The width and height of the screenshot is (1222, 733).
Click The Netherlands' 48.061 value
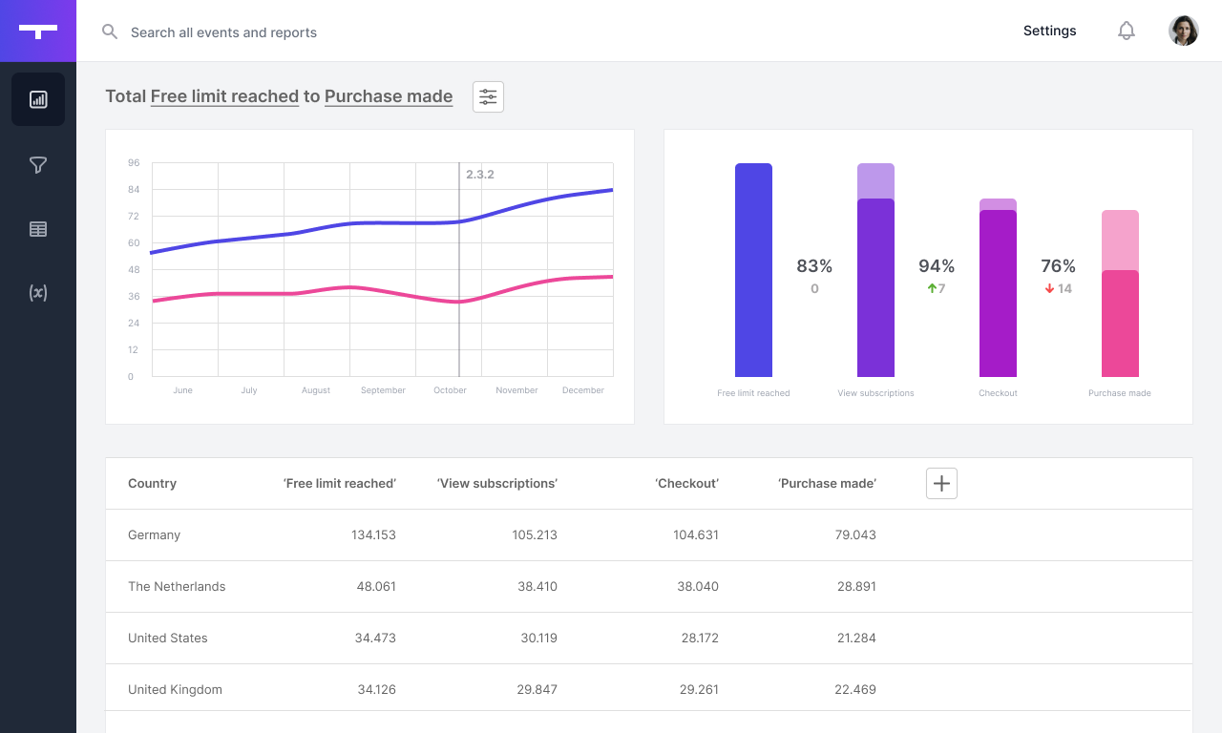[x=376, y=587]
